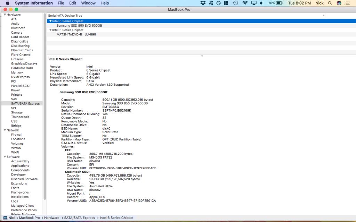
Task: Open Spotlight search magnifier
Action: click(x=330, y=3)
